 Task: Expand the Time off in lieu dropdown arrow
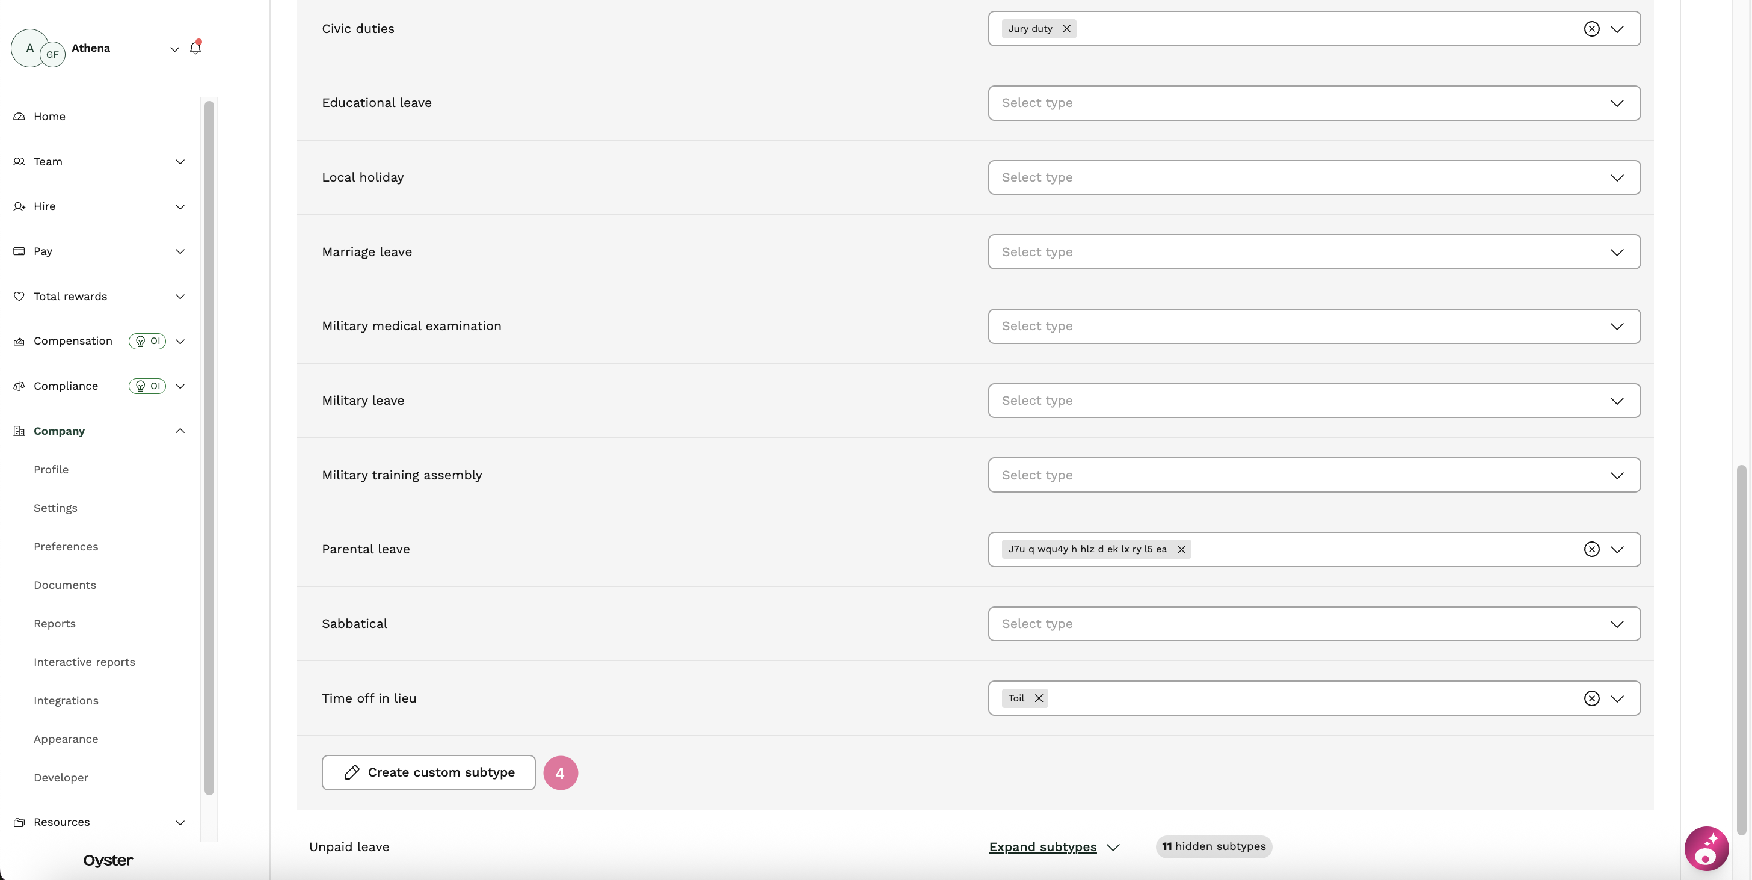[x=1617, y=698]
